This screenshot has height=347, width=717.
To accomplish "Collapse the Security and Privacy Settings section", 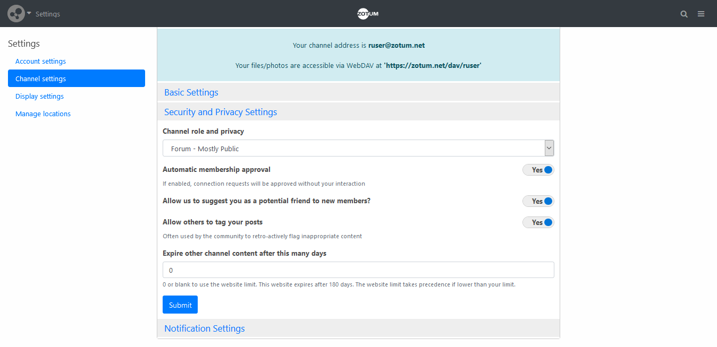I will (x=221, y=112).
